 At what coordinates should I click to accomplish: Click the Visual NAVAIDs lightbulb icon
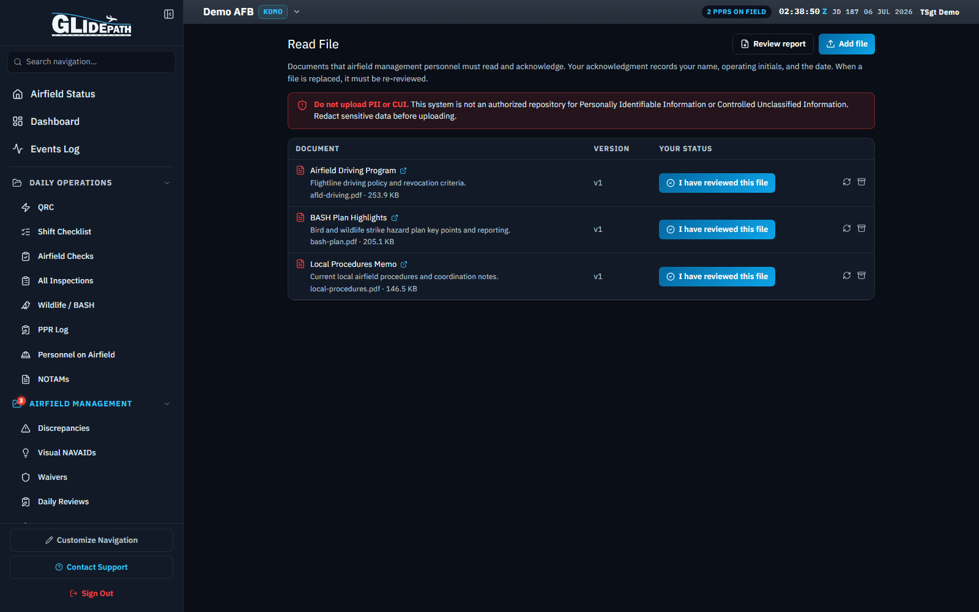point(26,453)
